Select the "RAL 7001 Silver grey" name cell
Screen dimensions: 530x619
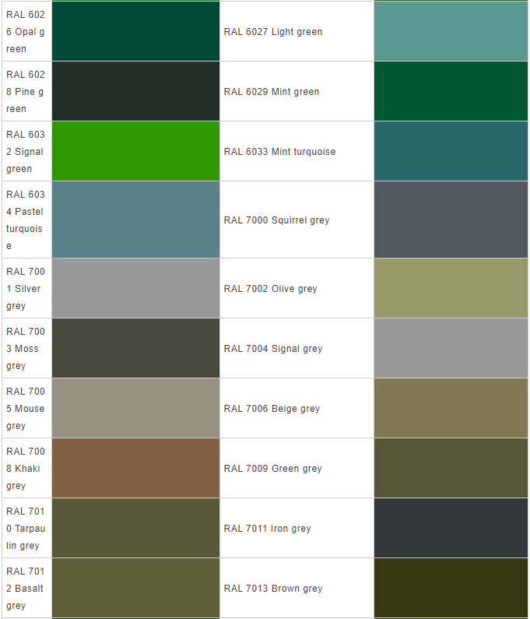26,289
